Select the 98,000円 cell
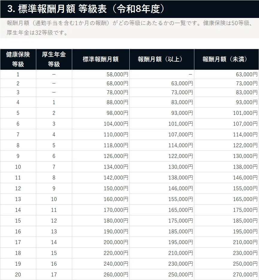Viewport: 259px width, 280px height. click(101, 113)
